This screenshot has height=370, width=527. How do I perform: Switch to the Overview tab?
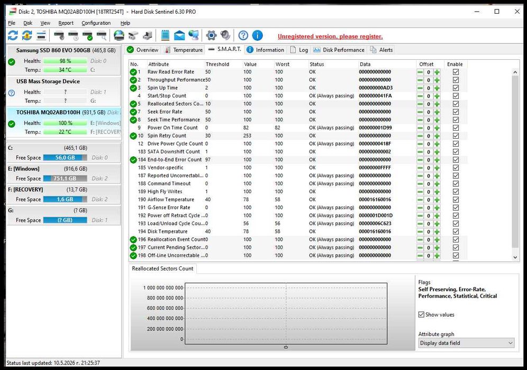click(142, 50)
